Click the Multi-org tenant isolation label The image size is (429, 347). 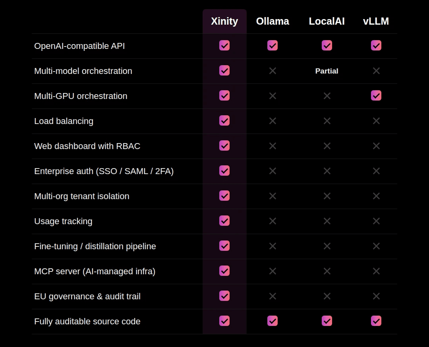tap(82, 196)
